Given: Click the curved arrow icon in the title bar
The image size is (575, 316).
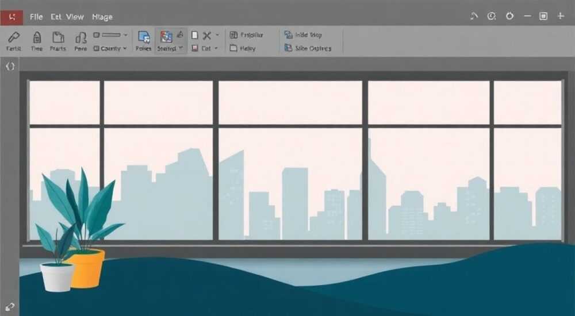Looking at the screenshot, I should coord(474,16).
